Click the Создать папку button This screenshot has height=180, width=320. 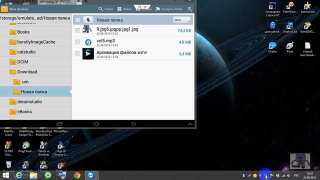click(169, 9)
